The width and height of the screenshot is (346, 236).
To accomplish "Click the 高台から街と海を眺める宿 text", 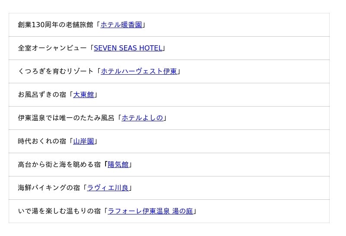I will tap(59, 165).
